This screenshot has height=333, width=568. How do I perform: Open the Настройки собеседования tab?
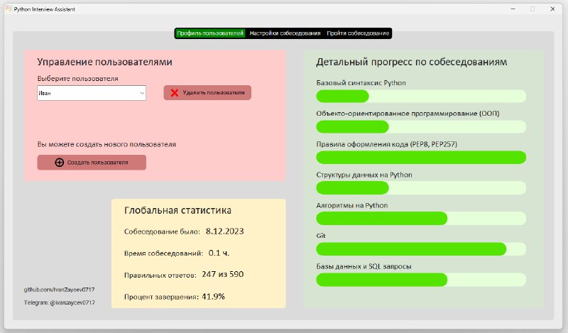pyautogui.click(x=285, y=33)
